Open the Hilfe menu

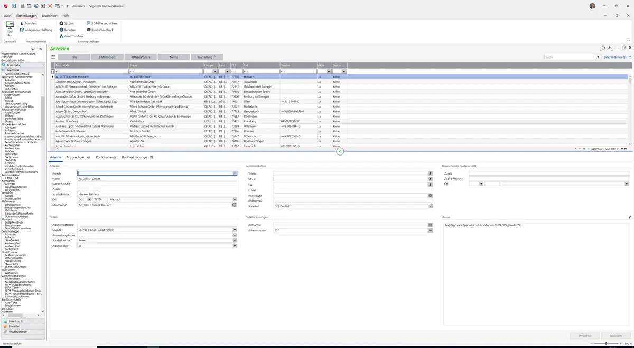(66, 16)
